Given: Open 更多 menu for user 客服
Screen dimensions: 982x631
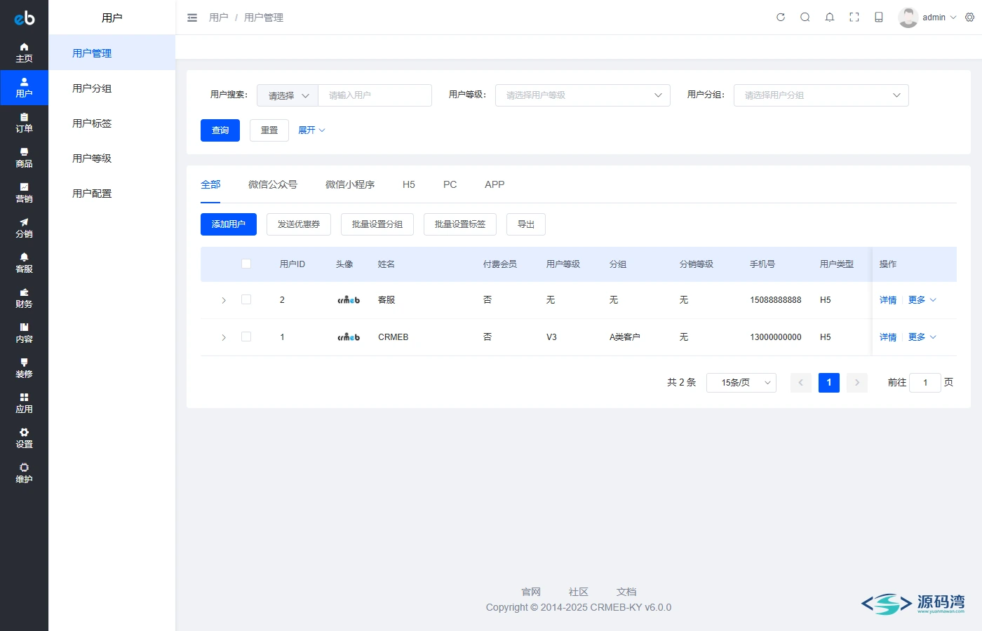Looking at the screenshot, I should [922, 300].
